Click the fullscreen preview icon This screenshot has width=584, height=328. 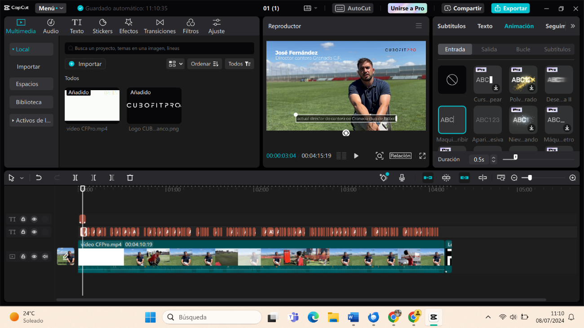pyautogui.click(x=422, y=156)
